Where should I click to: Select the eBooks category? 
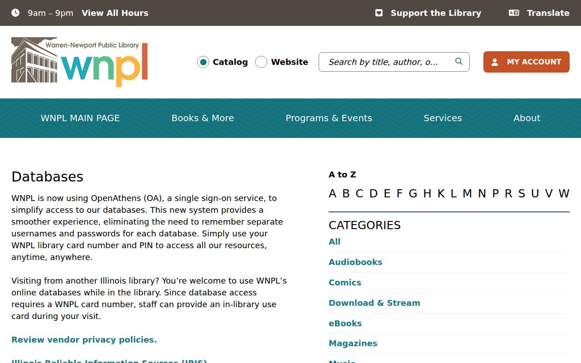coord(345,324)
